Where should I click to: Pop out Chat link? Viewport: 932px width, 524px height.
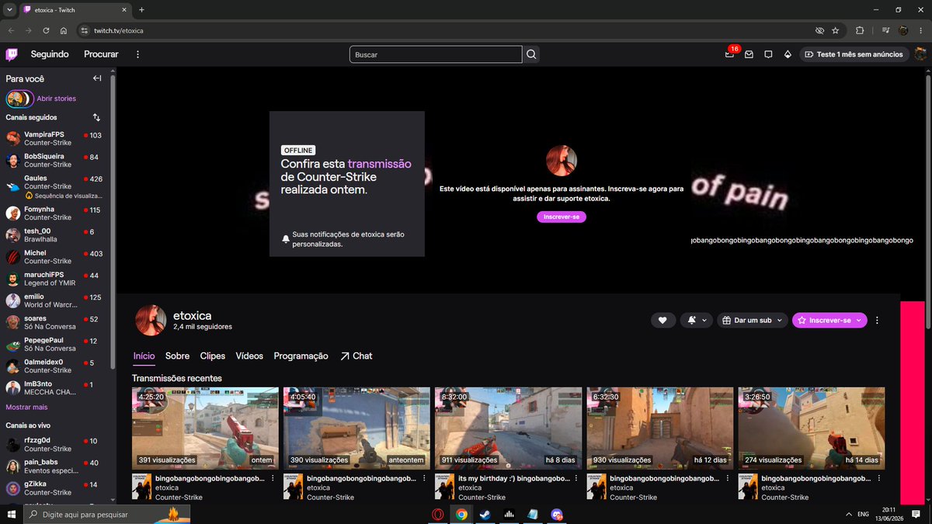(x=356, y=356)
